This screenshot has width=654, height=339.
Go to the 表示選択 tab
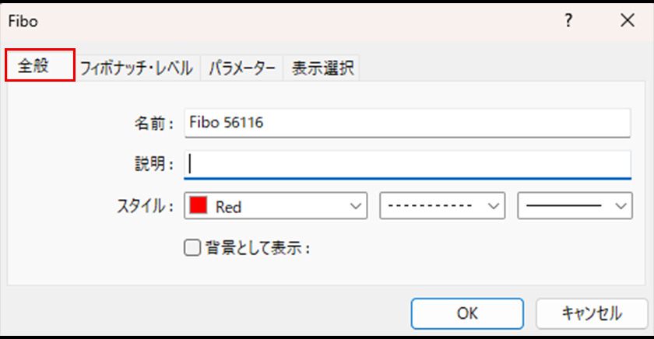point(323,68)
